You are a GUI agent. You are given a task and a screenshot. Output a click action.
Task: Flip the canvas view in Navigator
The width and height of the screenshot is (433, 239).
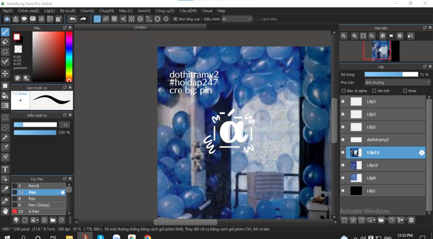411,36
